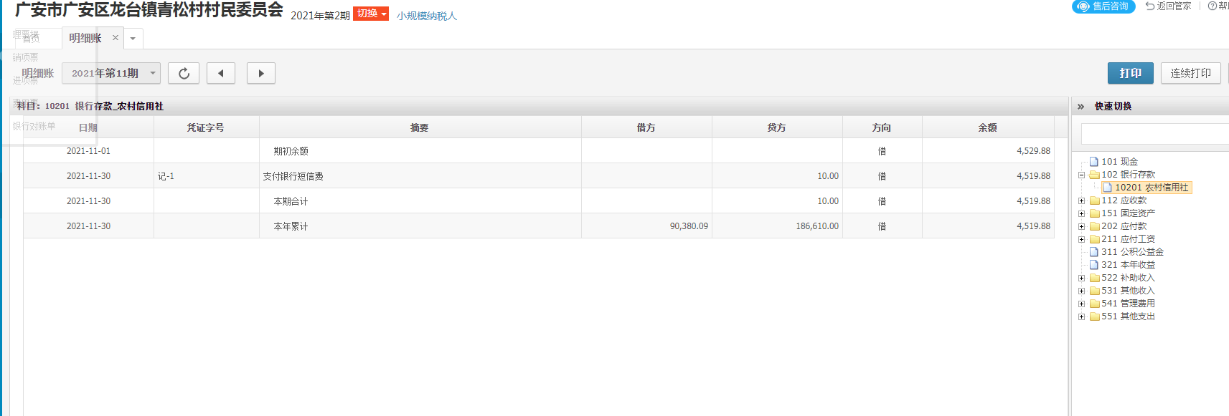Click the 摘要 column header
Viewport: 1229px width, 416px height.
420,127
